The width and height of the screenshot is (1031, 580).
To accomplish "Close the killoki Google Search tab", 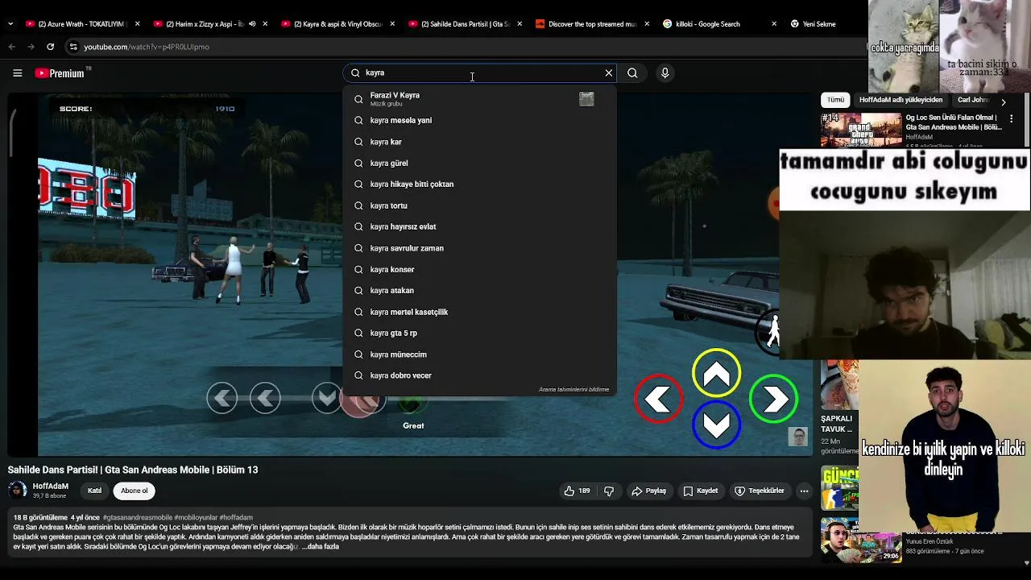I will (774, 24).
